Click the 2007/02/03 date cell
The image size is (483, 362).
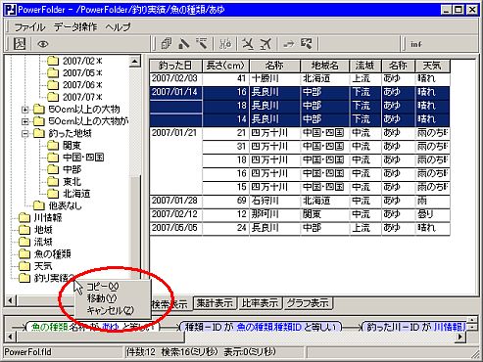tap(175, 78)
